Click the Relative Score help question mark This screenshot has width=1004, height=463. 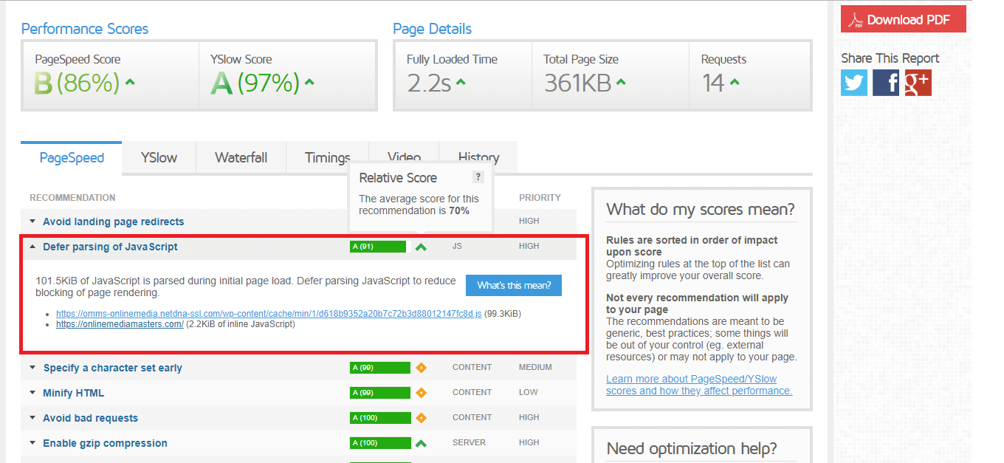(x=478, y=176)
